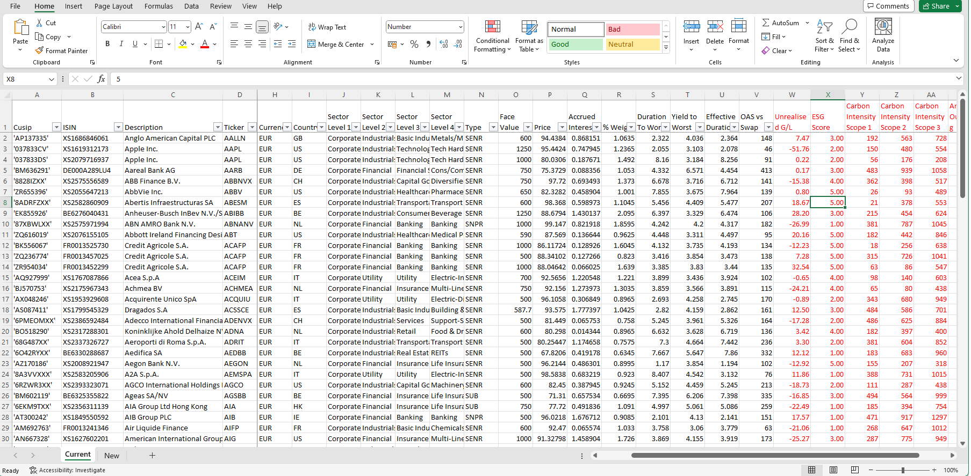Open the Formulas ribbon tab
Screen dimensions: 971x476
tap(159, 6)
